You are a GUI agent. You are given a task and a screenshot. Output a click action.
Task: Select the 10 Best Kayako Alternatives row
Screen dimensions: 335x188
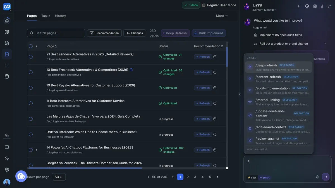click(x=31, y=88)
